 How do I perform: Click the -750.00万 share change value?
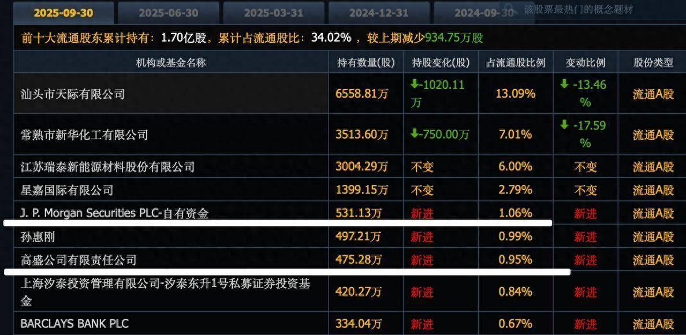coord(439,135)
